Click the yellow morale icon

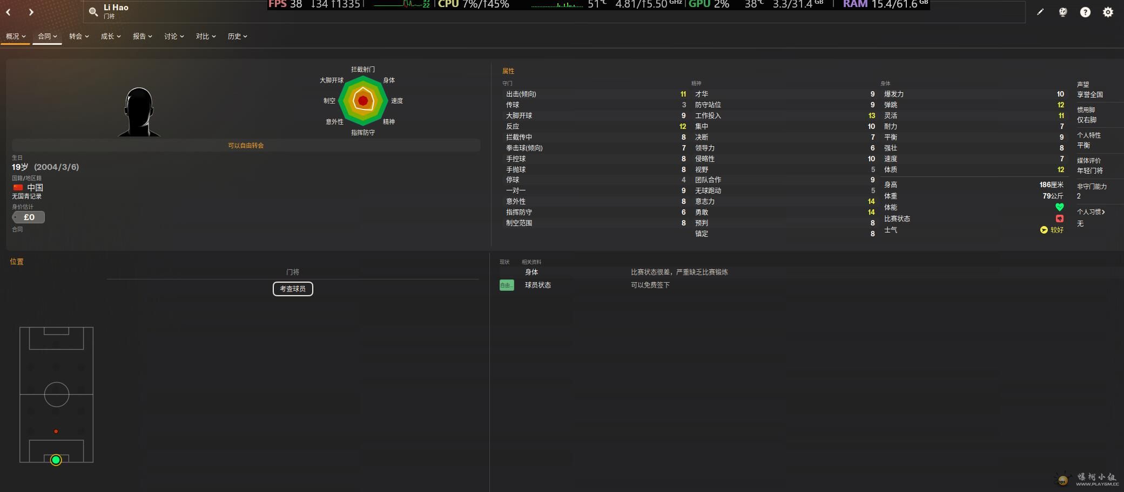click(x=1044, y=230)
